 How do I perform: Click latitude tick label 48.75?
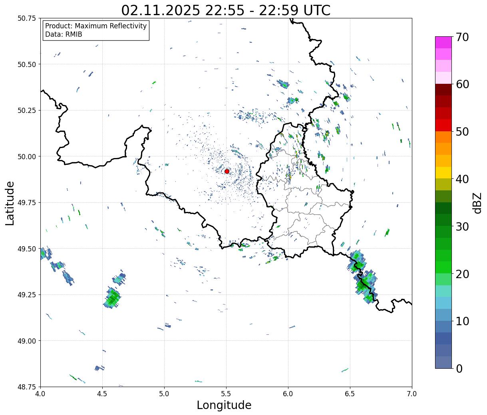(27, 387)
